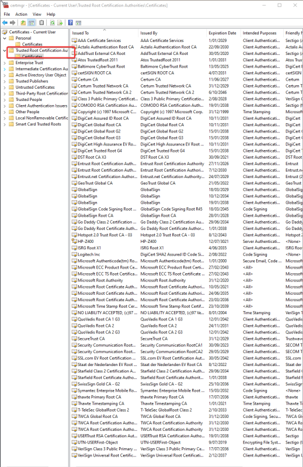
Task: Click folder icon beside Untrusted Certificates
Action: tap(11, 87)
